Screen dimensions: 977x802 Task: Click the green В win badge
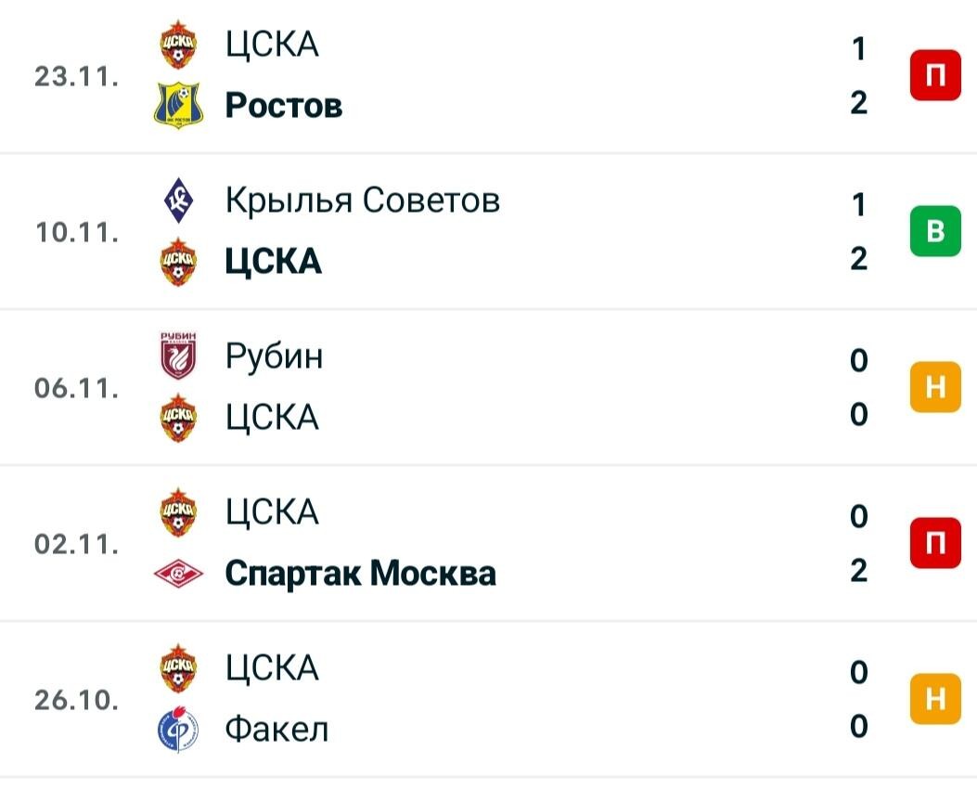pyautogui.click(x=935, y=230)
